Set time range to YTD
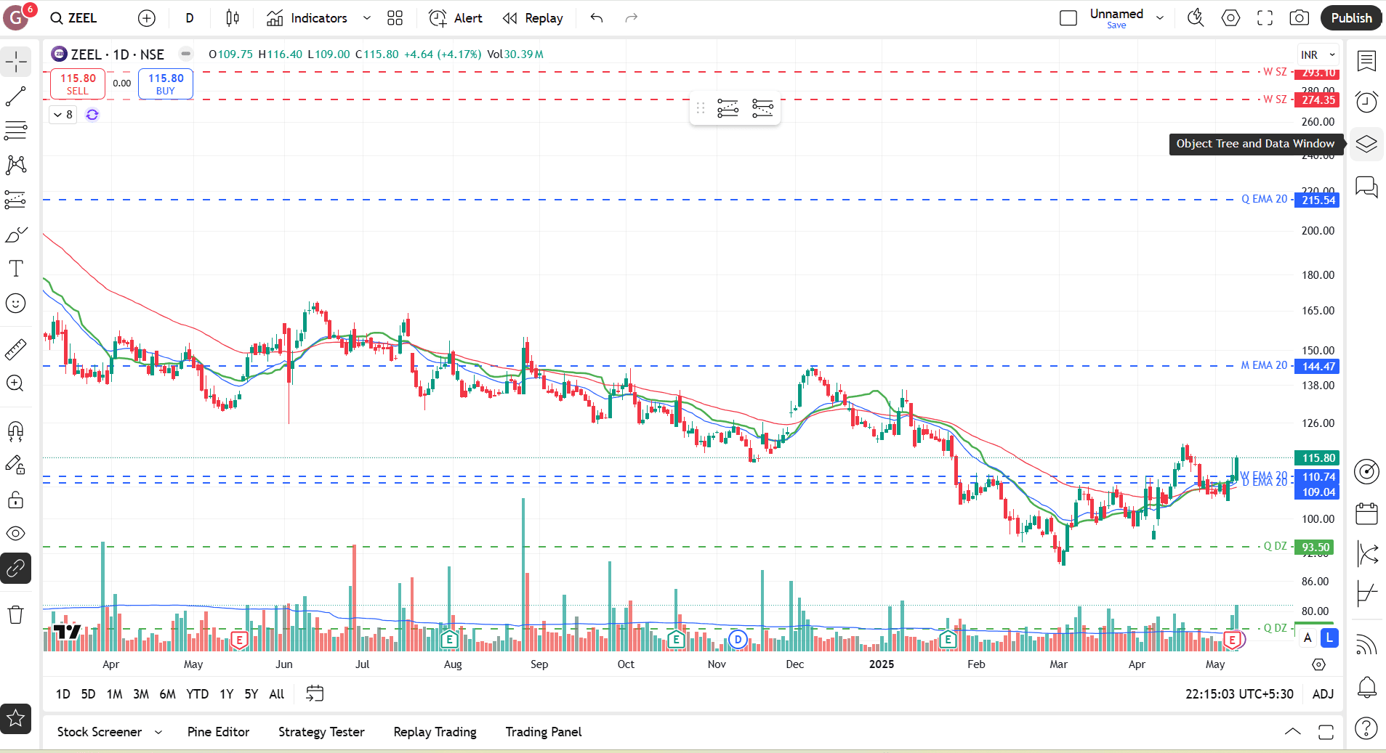The image size is (1386, 753). 197,694
